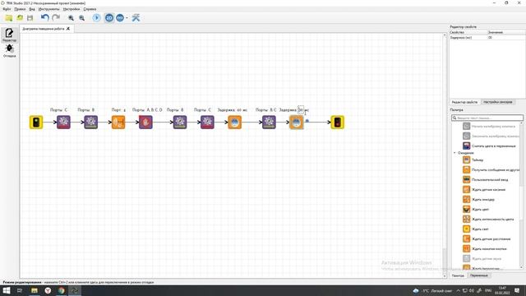Open the Справка menu
Screen dimensions: 526x296
(90, 9)
